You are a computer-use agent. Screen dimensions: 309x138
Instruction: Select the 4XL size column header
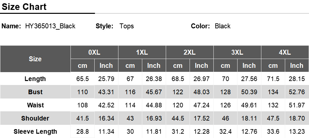(285, 52)
